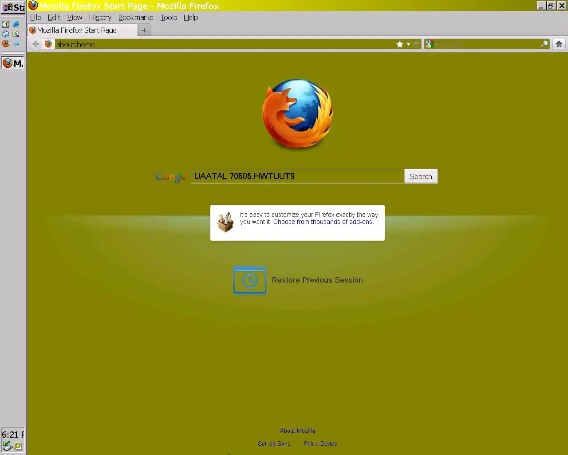The image size is (568, 455).
Task: Click the Google logo beside search box
Action: [x=171, y=176]
